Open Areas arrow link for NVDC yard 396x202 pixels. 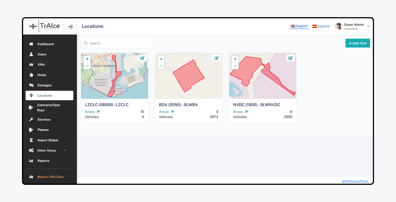tap(246, 112)
